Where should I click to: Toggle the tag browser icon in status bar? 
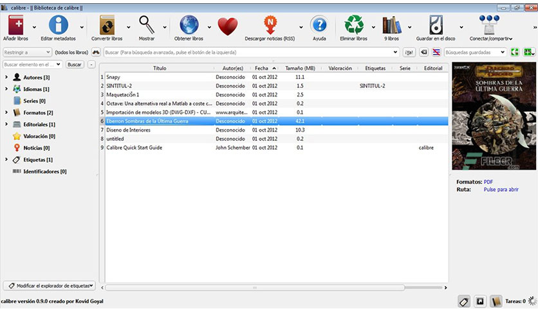(464, 301)
